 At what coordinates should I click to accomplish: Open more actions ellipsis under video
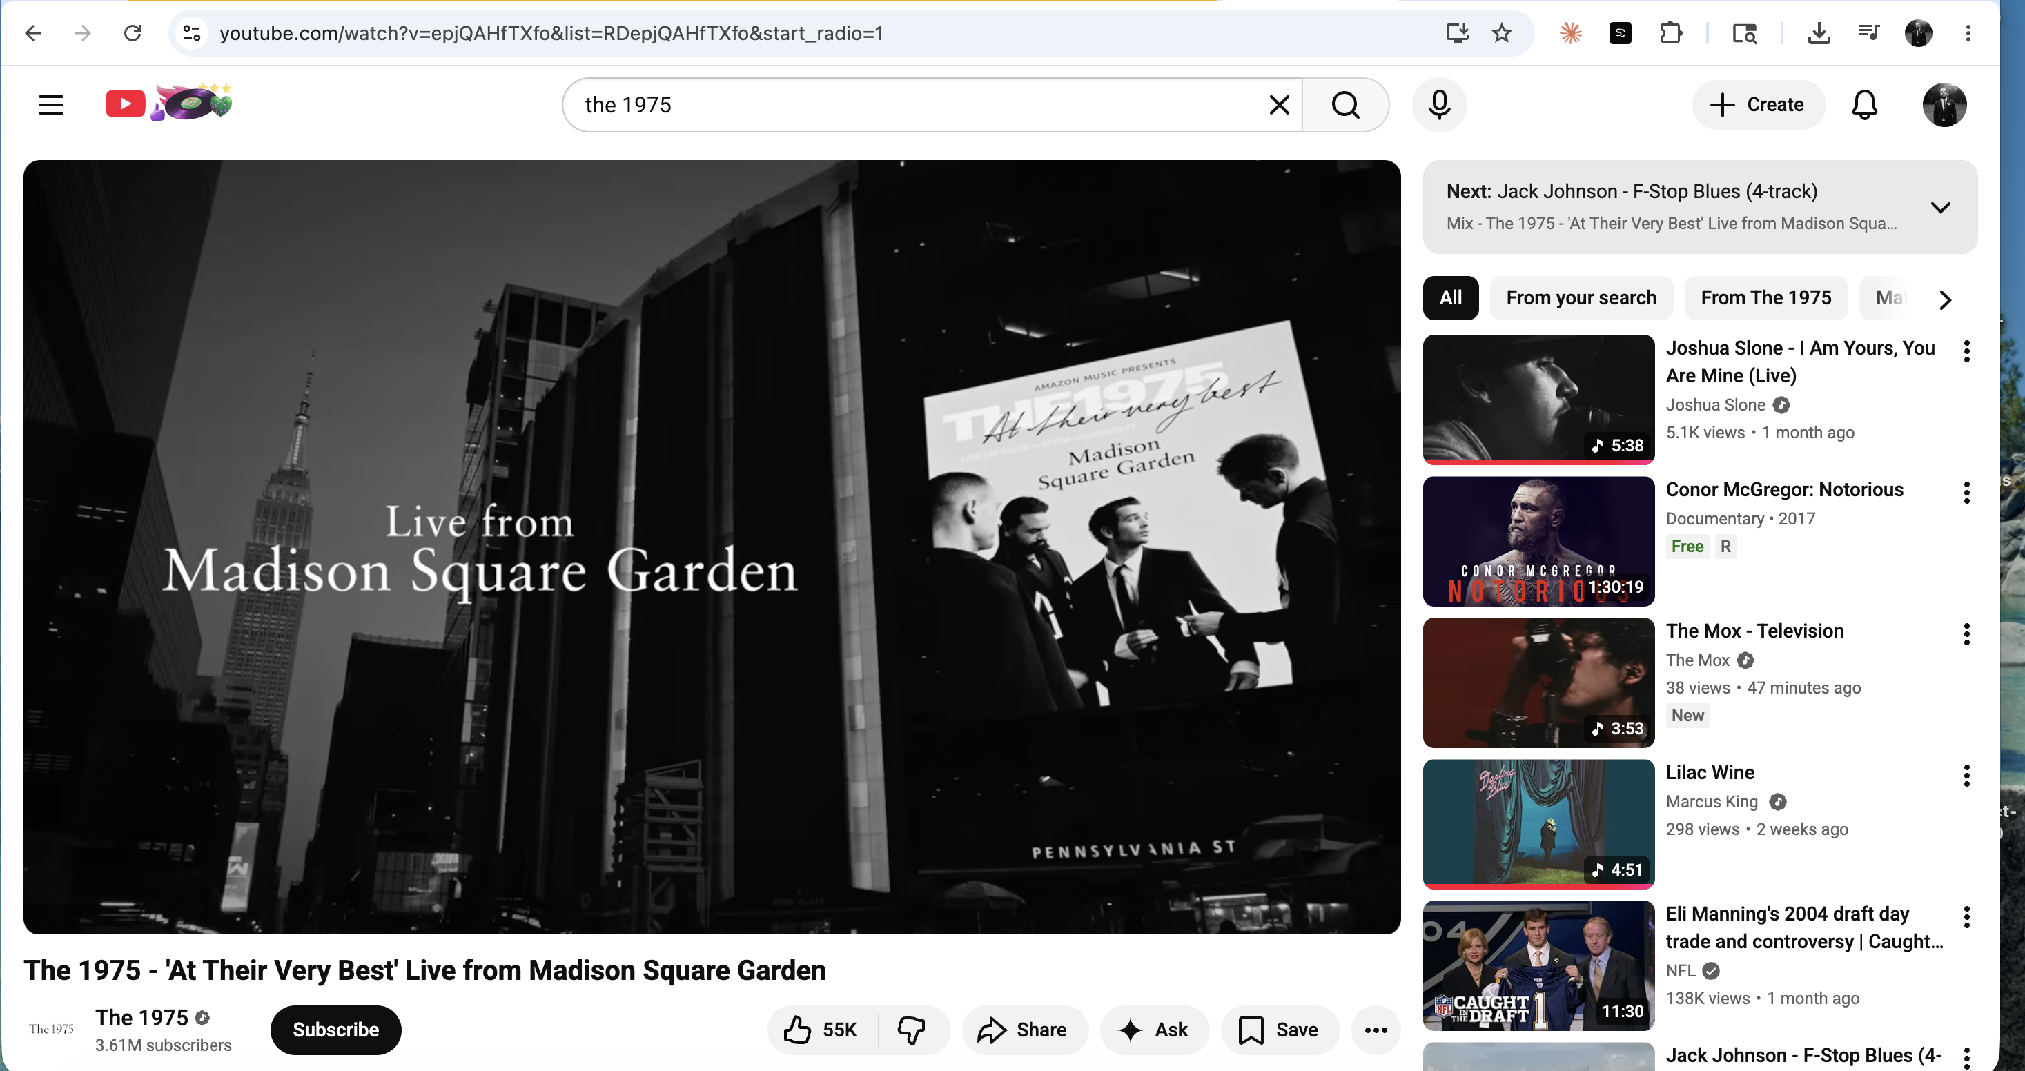[x=1375, y=1030]
